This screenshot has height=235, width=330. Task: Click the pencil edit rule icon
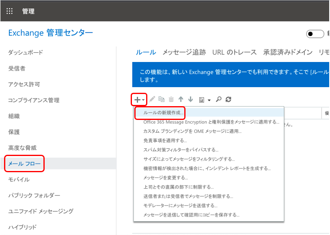pos(152,99)
